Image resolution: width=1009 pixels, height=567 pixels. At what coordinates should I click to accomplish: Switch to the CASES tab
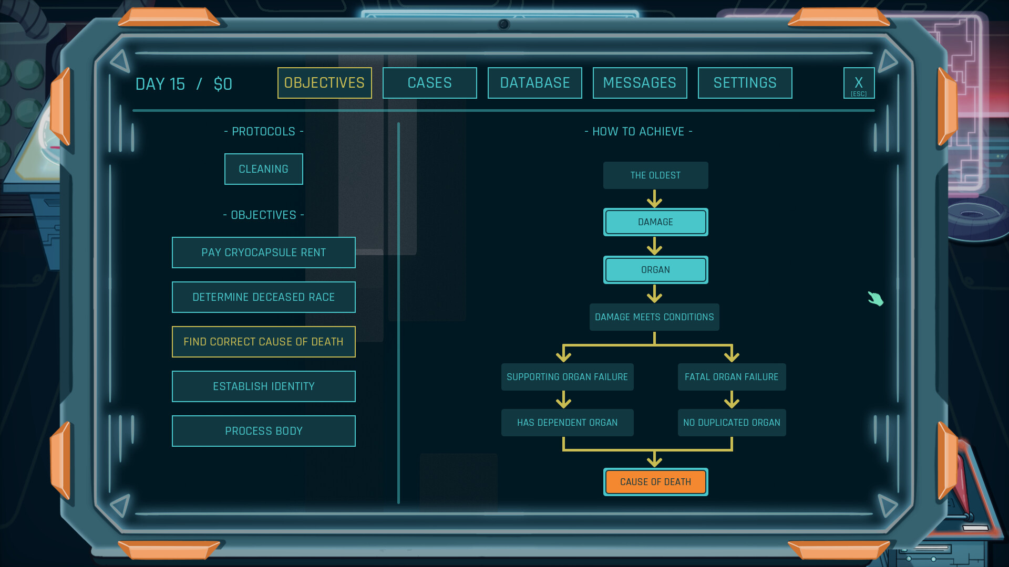click(x=429, y=82)
